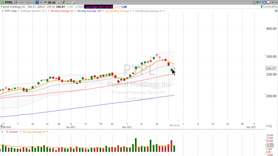Click the 1.2B value in the quote bar
Image resolution: width=278 pixels, height=156 pixels.
click(x=124, y=7)
